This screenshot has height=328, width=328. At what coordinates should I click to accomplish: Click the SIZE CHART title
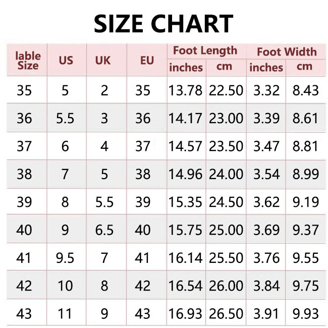pos(163,24)
